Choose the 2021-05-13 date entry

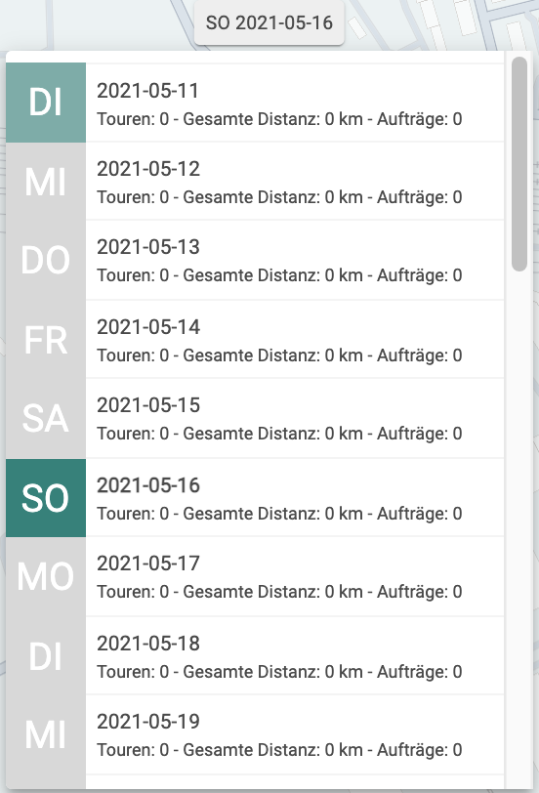click(x=295, y=261)
